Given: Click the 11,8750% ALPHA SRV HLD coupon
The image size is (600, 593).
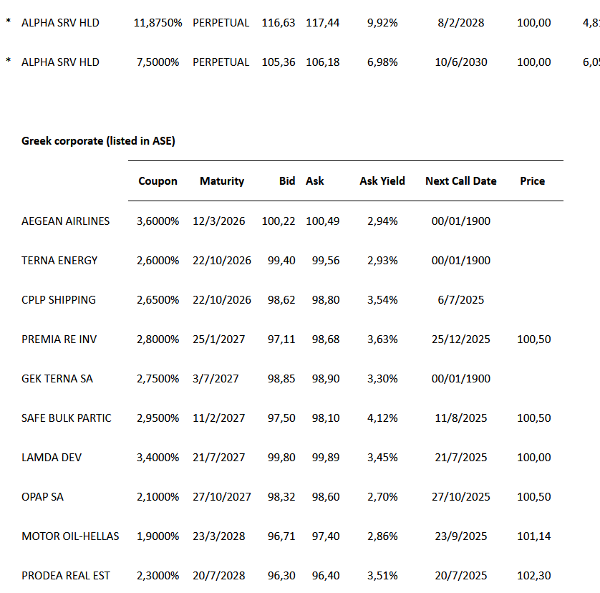Looking at the screenshot, I should [158, 23].
